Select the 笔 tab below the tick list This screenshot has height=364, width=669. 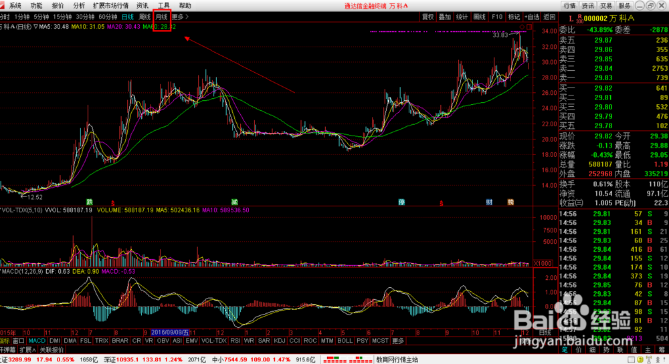click(565, 349)
